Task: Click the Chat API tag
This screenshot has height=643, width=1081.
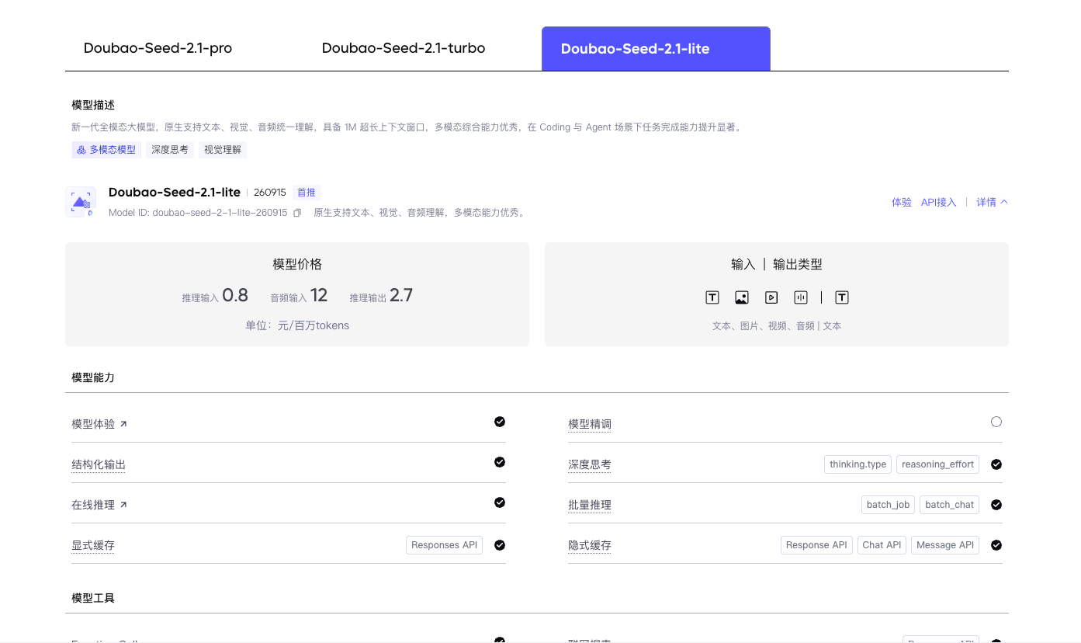Action: (882, 545)
